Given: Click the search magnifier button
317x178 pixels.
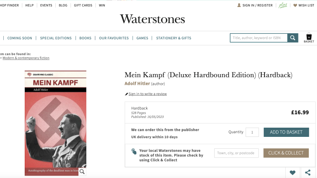Looking at the screenshot, I should tap(293, 38).
